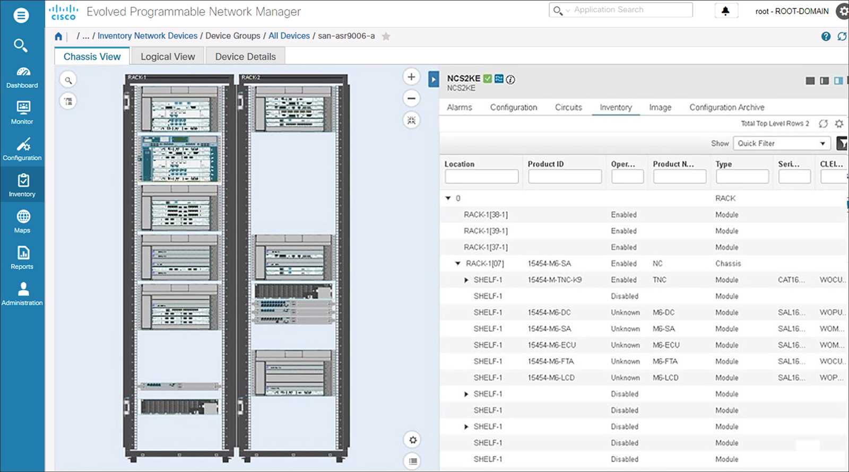Open chassis view list button at bottom
Viewport: 849px width, 472px height.
[x=413, y=461]
